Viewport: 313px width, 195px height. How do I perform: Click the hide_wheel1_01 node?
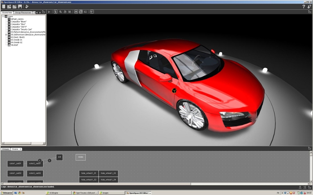point(88,173)
